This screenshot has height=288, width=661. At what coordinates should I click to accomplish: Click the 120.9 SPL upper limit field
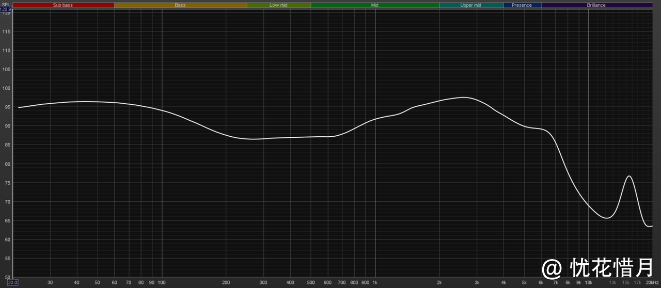tap(6, 9)
